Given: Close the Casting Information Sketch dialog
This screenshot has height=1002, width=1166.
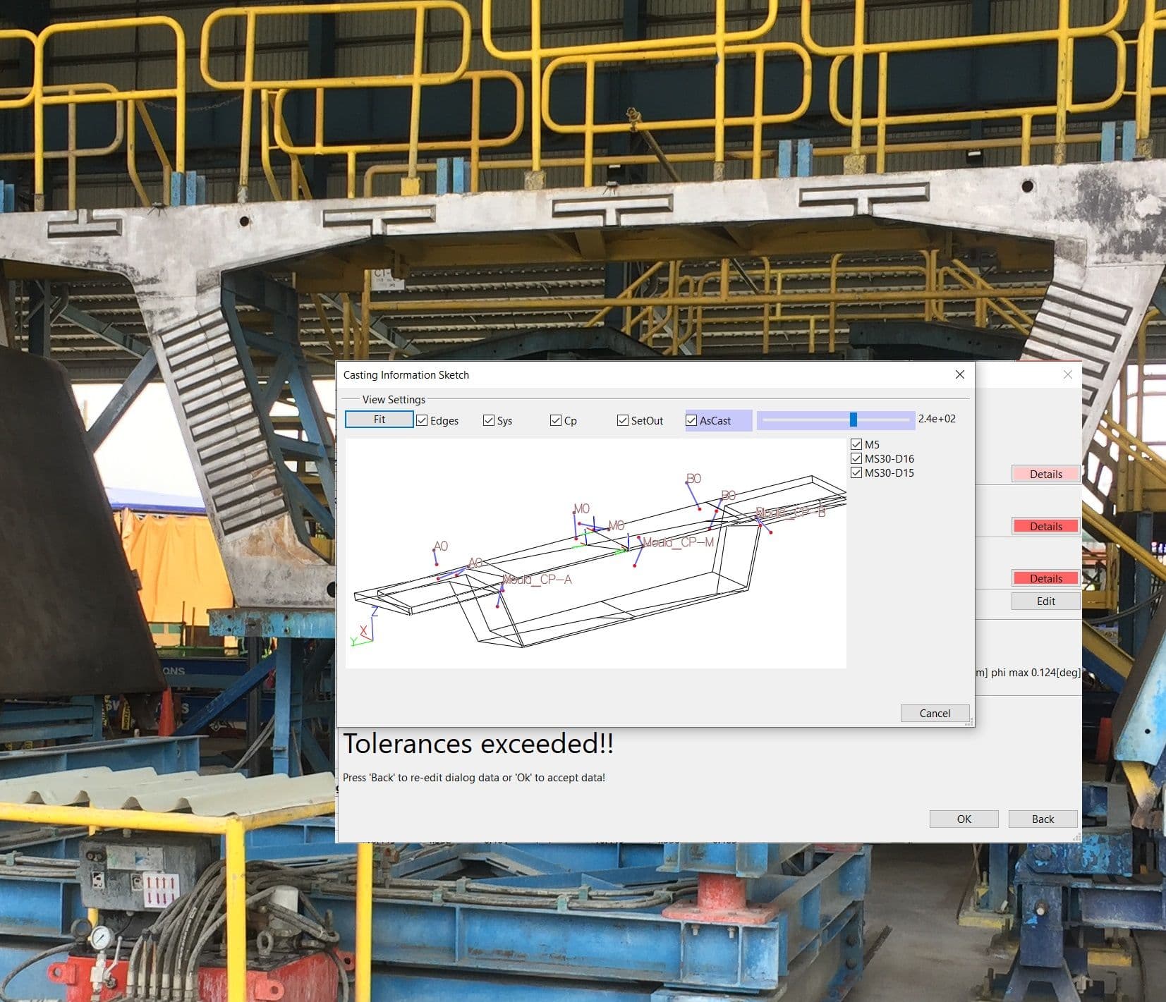Looking at the screenshot, I should pos(959,374).
